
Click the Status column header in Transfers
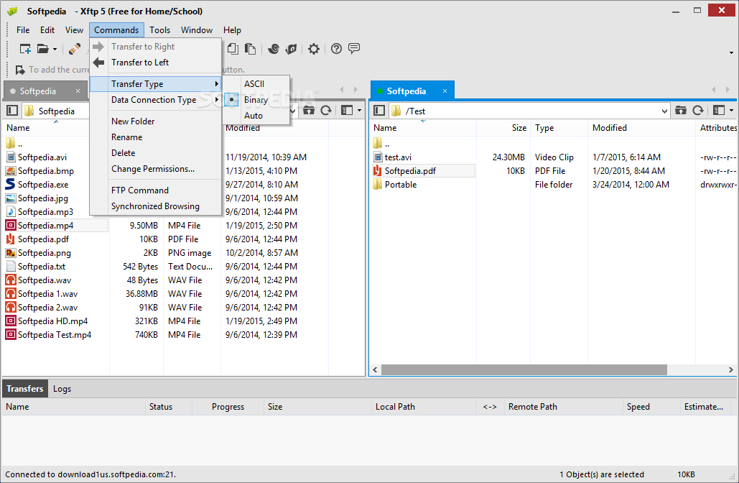(169, 407)
